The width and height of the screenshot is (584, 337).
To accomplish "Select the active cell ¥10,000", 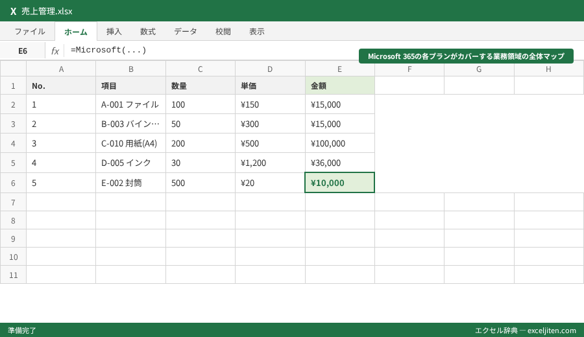I will click(339, 183).
